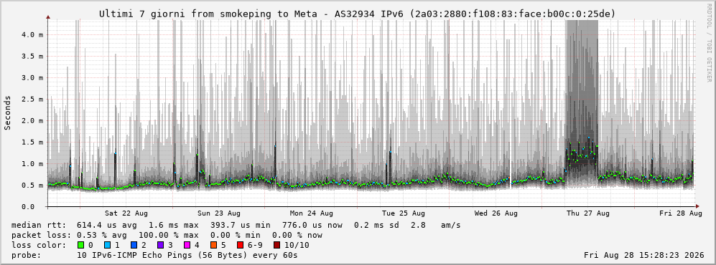The height and width of the screenshot is (265, 716).
Task: Click the light blue loss color 1 swatch
Action: [106, 245]
